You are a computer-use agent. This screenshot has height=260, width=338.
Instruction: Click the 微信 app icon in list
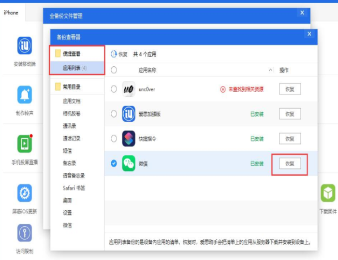128,163
